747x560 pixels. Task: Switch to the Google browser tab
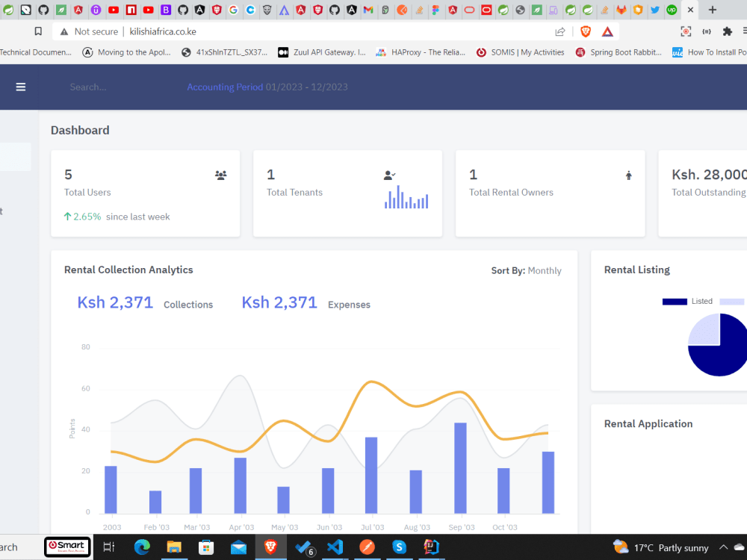233,10
